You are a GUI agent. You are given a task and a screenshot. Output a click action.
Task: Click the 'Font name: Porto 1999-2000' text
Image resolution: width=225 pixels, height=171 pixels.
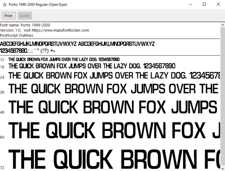25,25
